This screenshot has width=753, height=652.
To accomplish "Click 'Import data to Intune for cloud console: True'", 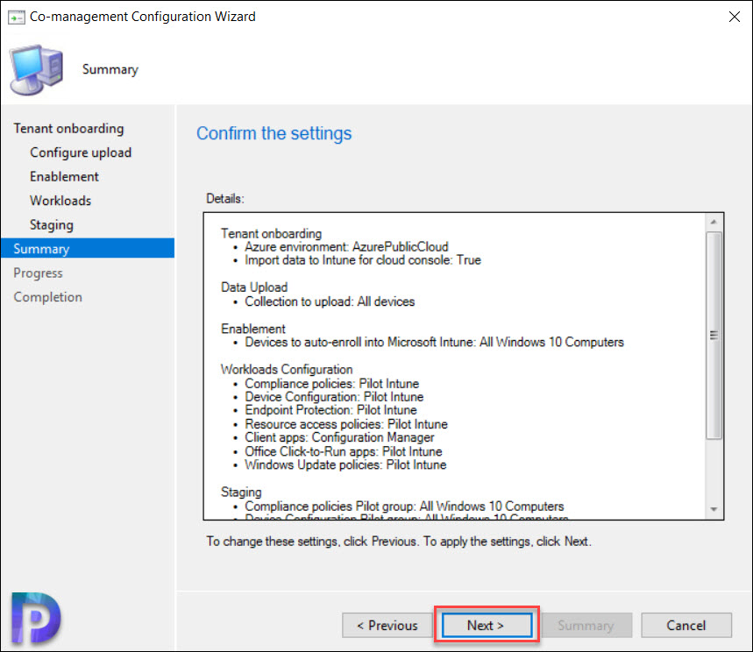I will (363, 260).
